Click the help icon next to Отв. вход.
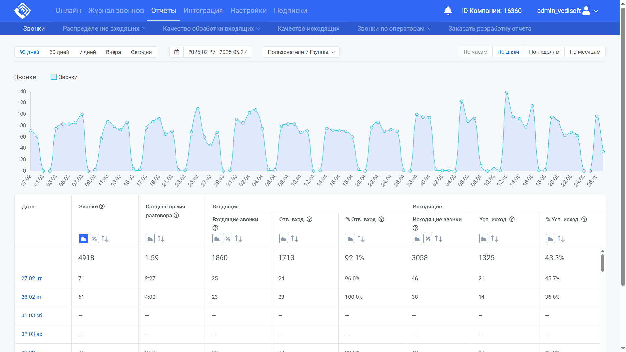This screenshot has height=352, width=626. click(309, 219)
